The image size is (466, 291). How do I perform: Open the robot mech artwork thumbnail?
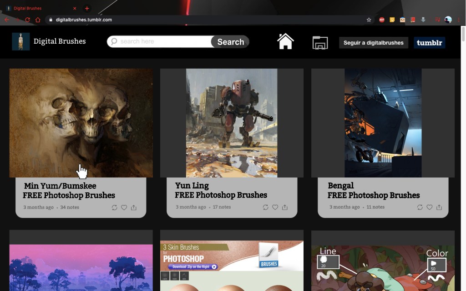point(232,123)
